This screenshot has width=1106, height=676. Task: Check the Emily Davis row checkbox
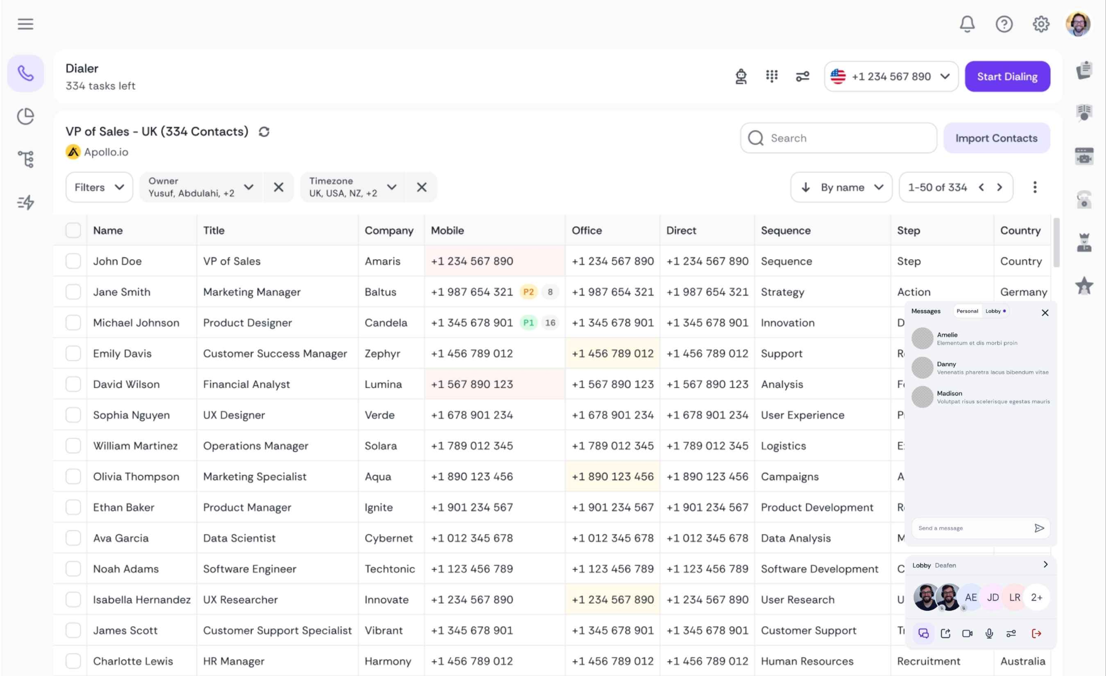click(73, 353)
